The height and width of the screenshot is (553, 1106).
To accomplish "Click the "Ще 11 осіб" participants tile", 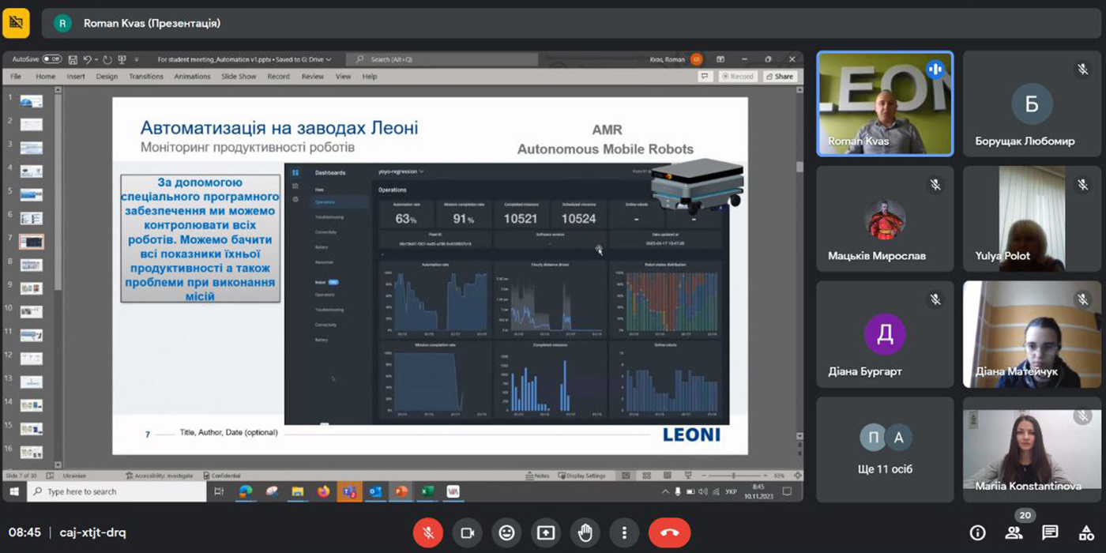I will pos(885,449).
